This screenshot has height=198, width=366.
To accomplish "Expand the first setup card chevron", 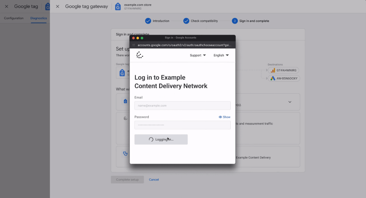I will (290, 102).
